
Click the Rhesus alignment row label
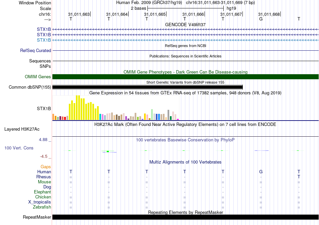[x=44, y=177]
